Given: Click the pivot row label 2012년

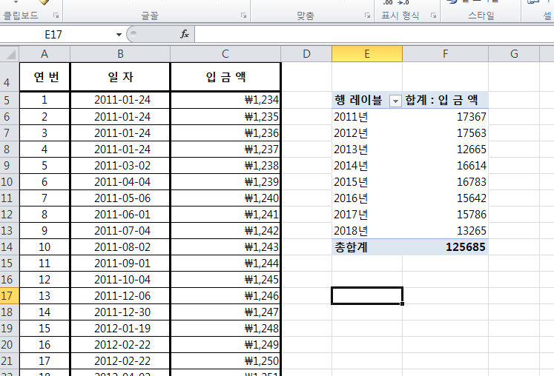Looking at the screenshot, I should tap(367, 133).
